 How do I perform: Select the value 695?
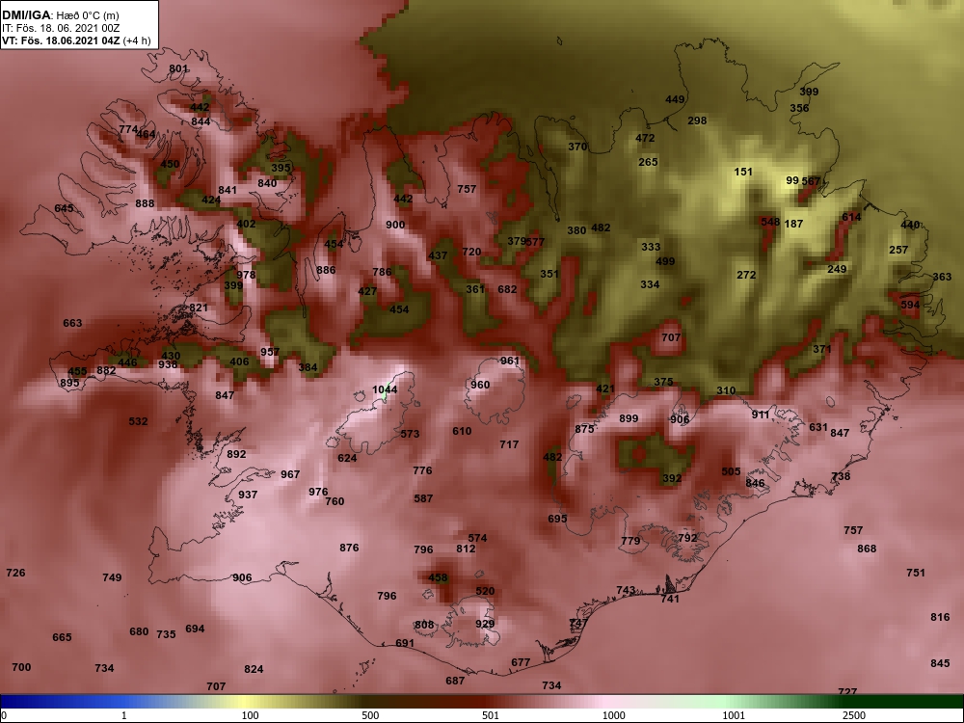click(557, 519)
